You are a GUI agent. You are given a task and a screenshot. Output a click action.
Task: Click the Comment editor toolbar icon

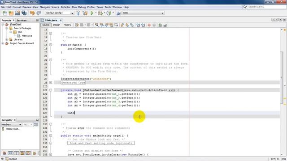[160, 25]
